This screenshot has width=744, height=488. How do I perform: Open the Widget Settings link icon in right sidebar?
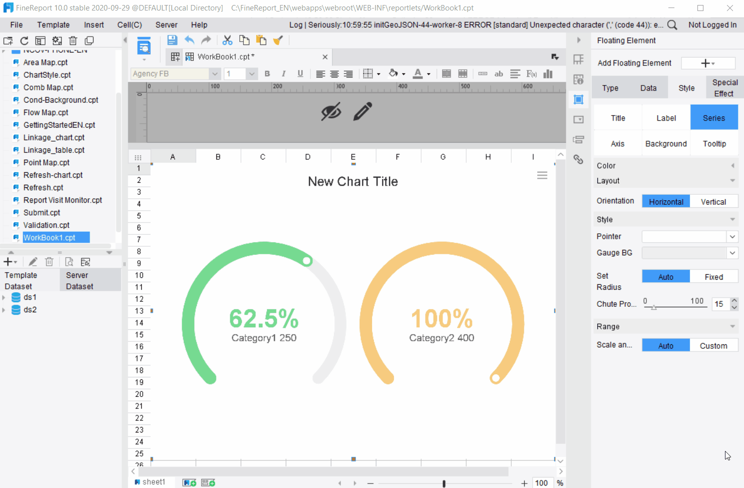pyautogui.click(x=578, y=159)
